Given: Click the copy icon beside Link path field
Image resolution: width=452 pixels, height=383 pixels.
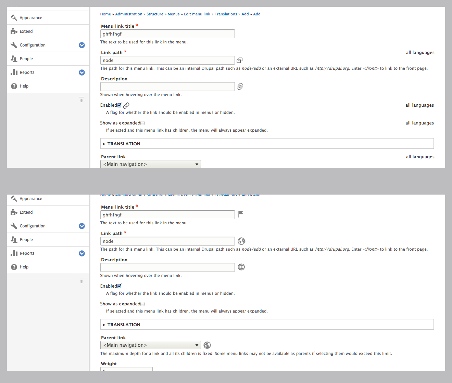Looking at the screenshot, I should 240,60.
